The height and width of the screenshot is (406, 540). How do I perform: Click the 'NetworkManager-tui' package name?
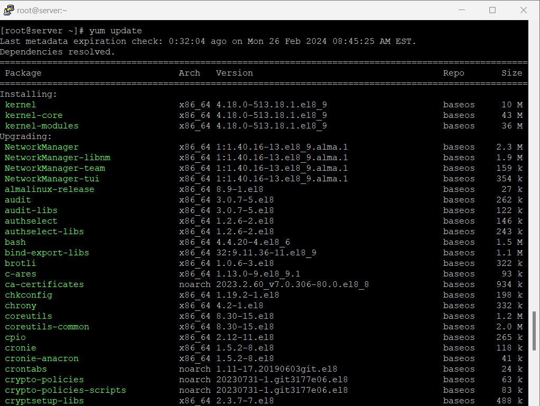pos(52,179)
